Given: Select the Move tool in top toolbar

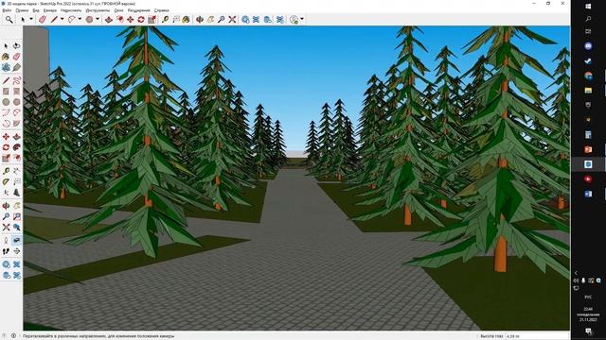Looking at the screenshot, I should click(131, 19).
